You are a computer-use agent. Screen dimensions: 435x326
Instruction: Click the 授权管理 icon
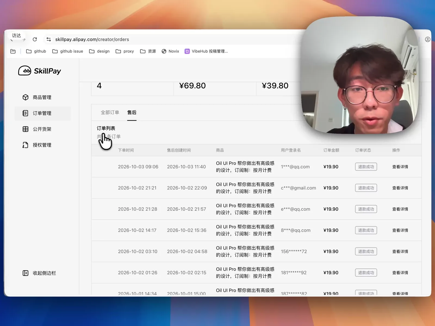[25, 145]
